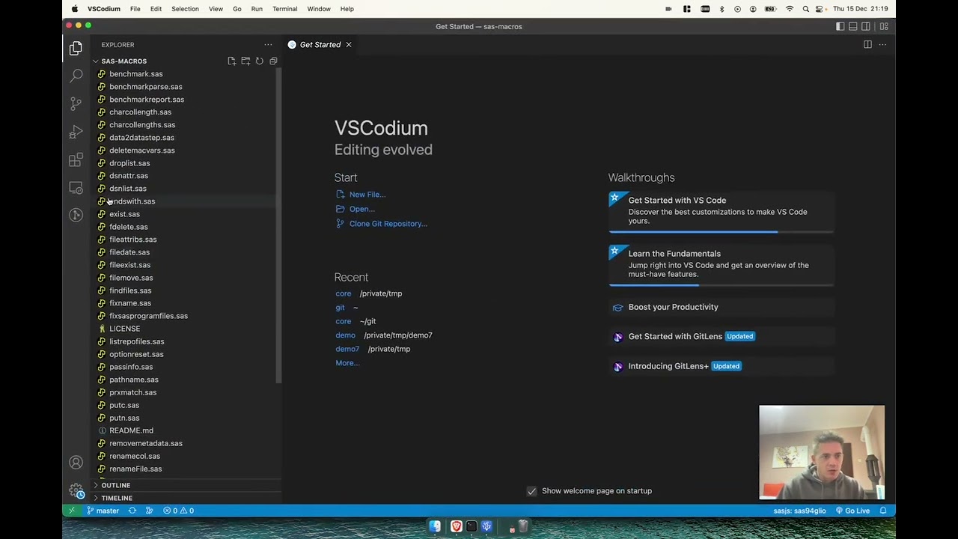Open Get Started with VS Code walkthrough
This screenshot has width=958, height=539.
pyautogui.click(x=721, y=211)
